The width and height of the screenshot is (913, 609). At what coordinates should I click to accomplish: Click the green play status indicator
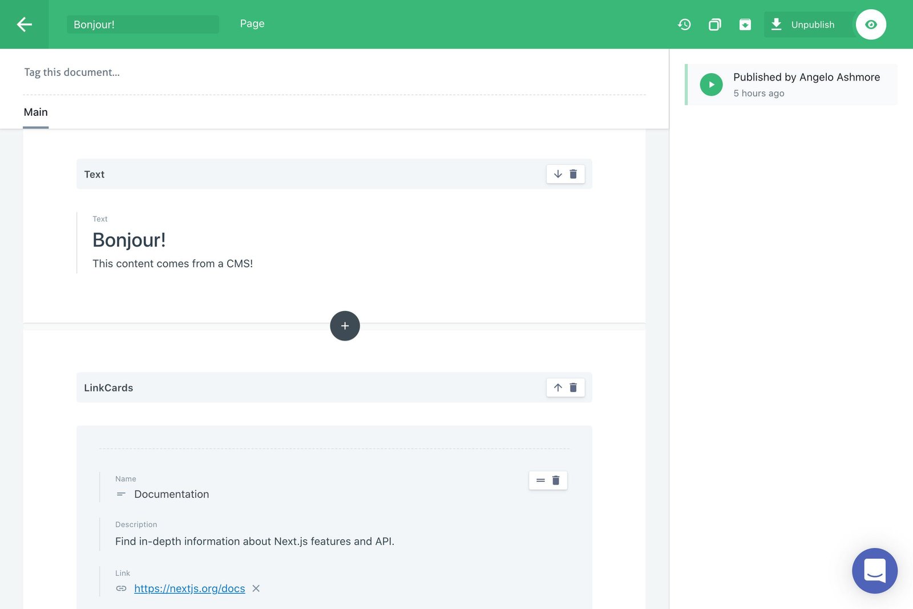[711, 84]
